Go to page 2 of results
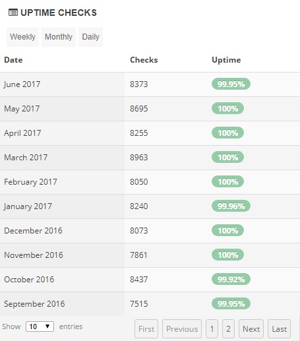 (x=228, y=329)
